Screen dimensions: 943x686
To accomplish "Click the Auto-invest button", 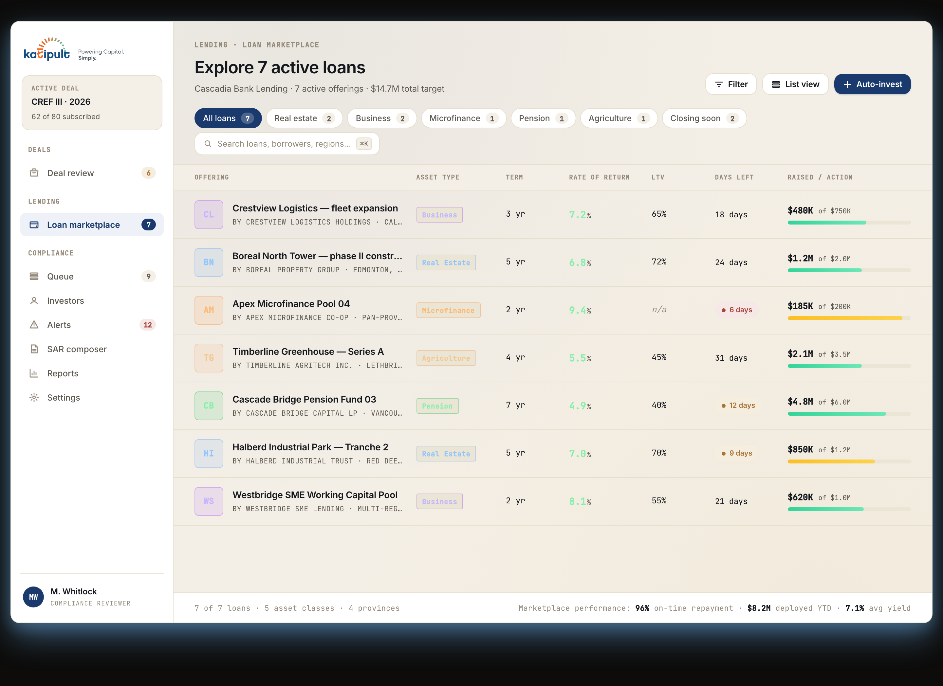I will (x=872, y=84).
